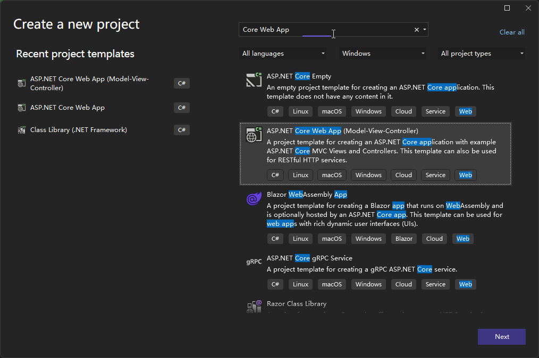Click the Blazor WebAssembly App template icon
Image resolution: width=539 pixels, height=358 pixels.
click(254, 198)
